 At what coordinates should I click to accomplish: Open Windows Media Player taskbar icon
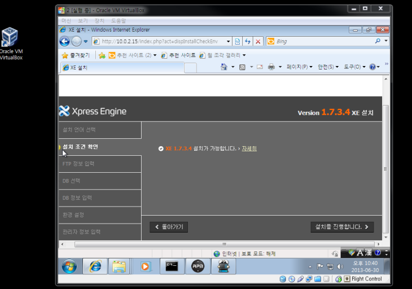145,266
